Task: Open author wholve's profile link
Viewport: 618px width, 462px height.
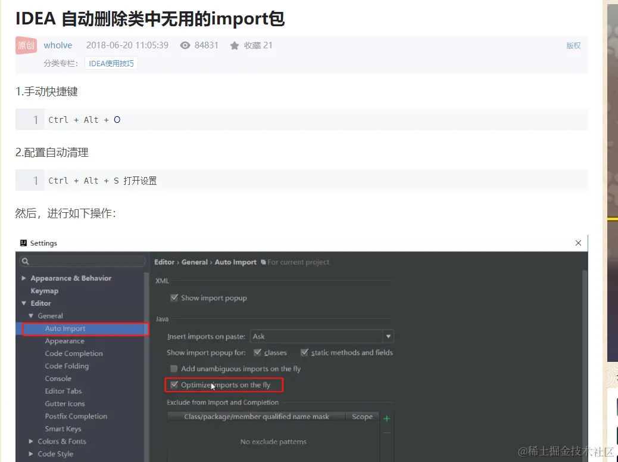Action: coord(58,45)
